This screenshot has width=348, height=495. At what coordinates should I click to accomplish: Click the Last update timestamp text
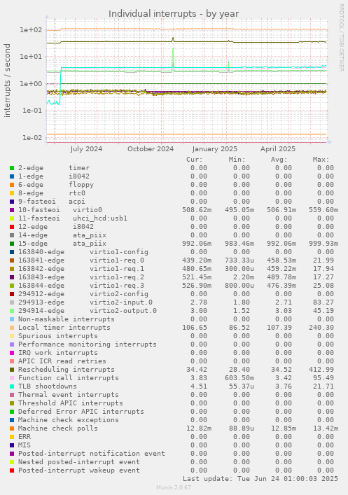point(260,479)
